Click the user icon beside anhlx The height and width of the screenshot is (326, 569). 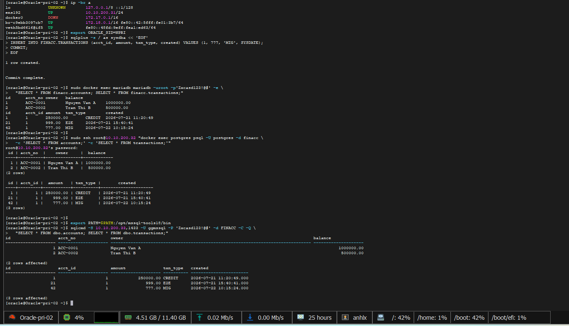(345, 317)
